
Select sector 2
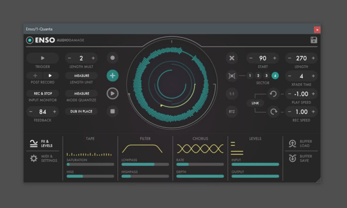[258, 76]
